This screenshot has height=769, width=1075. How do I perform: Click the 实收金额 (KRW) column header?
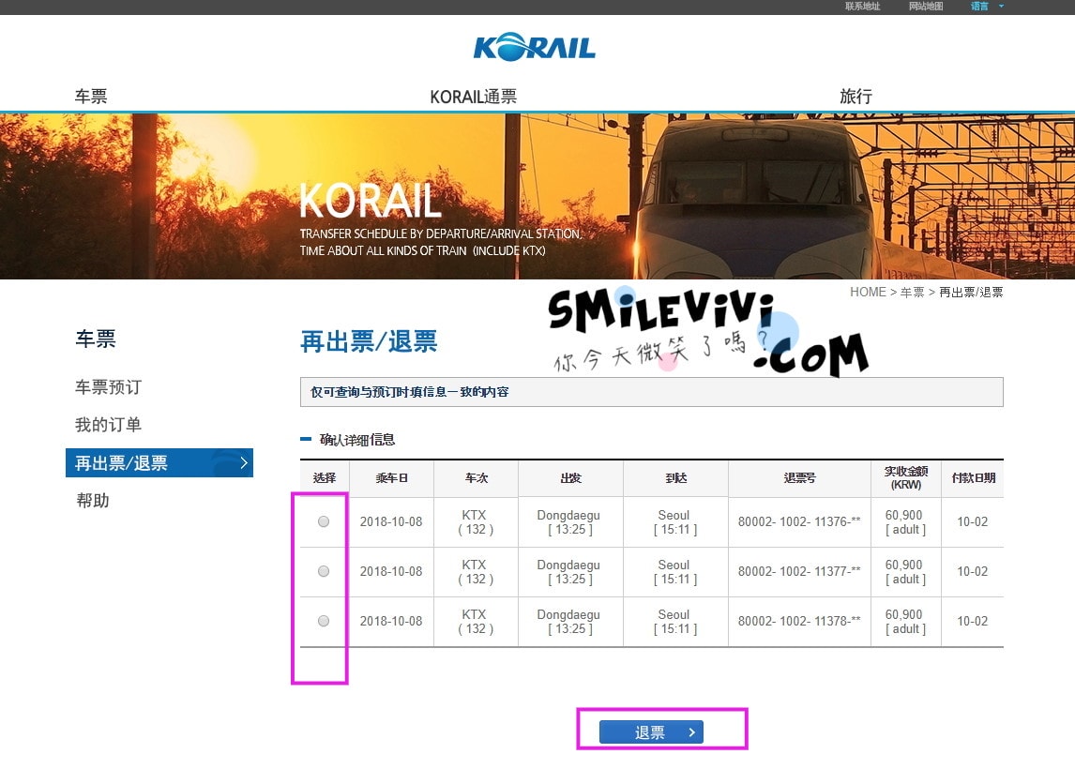click(905, 477)
